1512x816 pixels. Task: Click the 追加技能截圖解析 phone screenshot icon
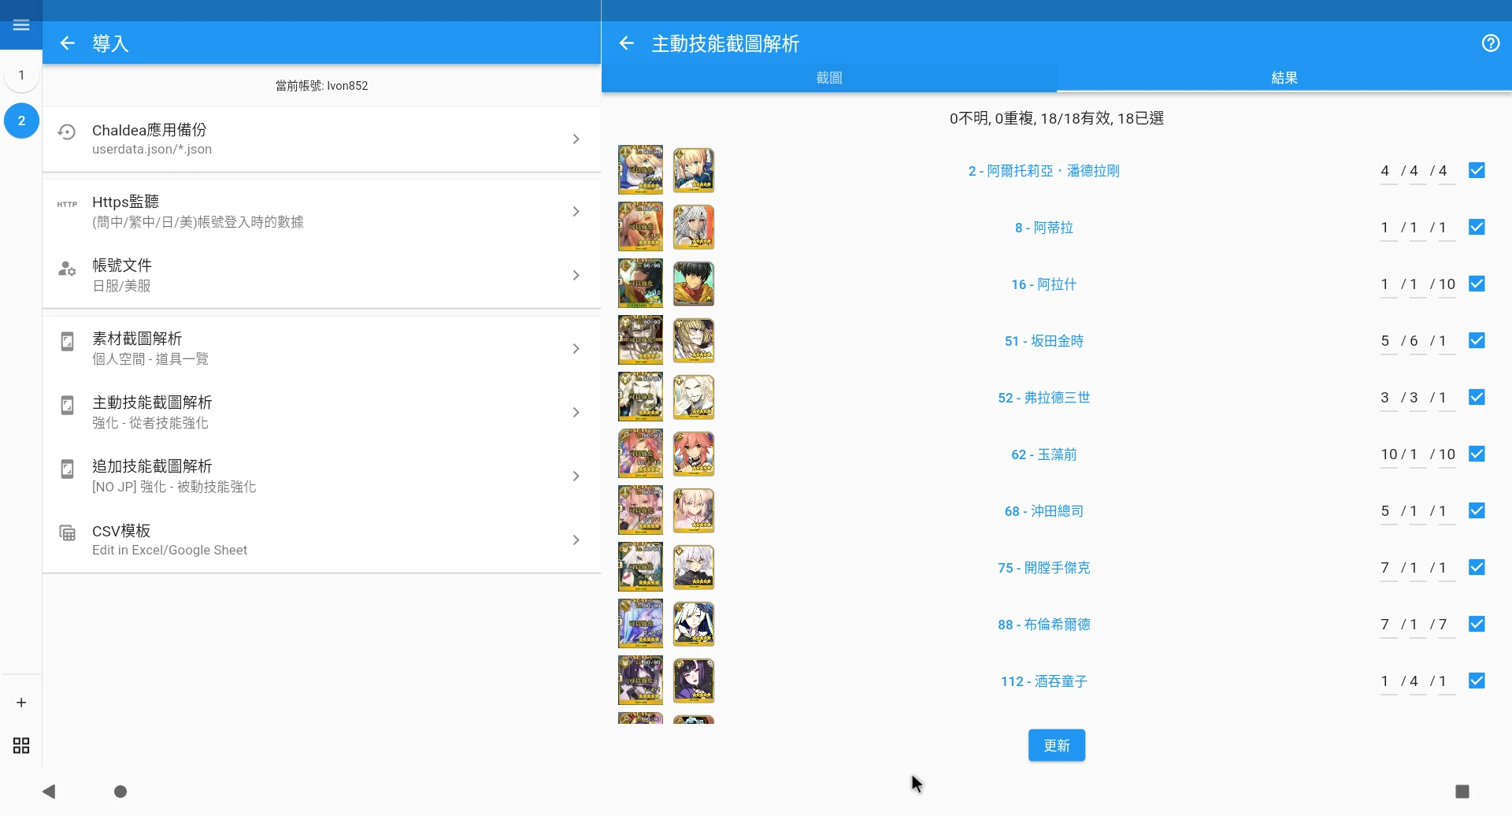(x=67, y=469)
